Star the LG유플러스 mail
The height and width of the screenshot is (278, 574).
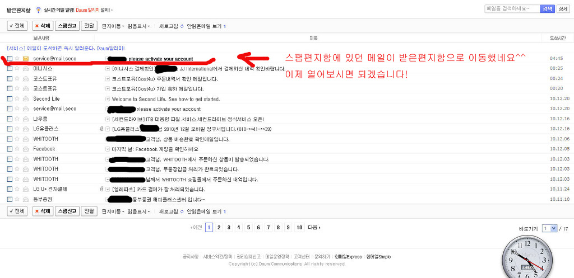(x=17, y=129)
